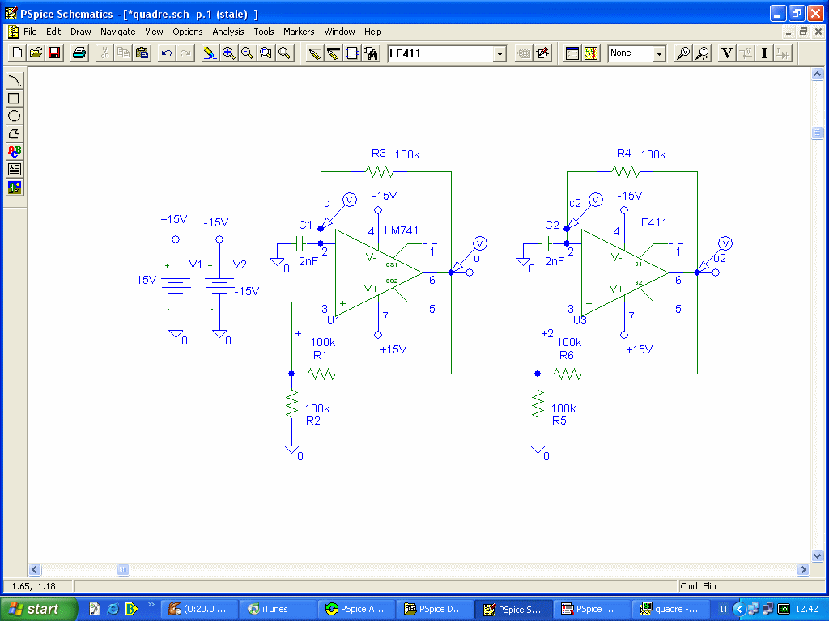Click the vertical scrollbar up arrow

point(818,74)
